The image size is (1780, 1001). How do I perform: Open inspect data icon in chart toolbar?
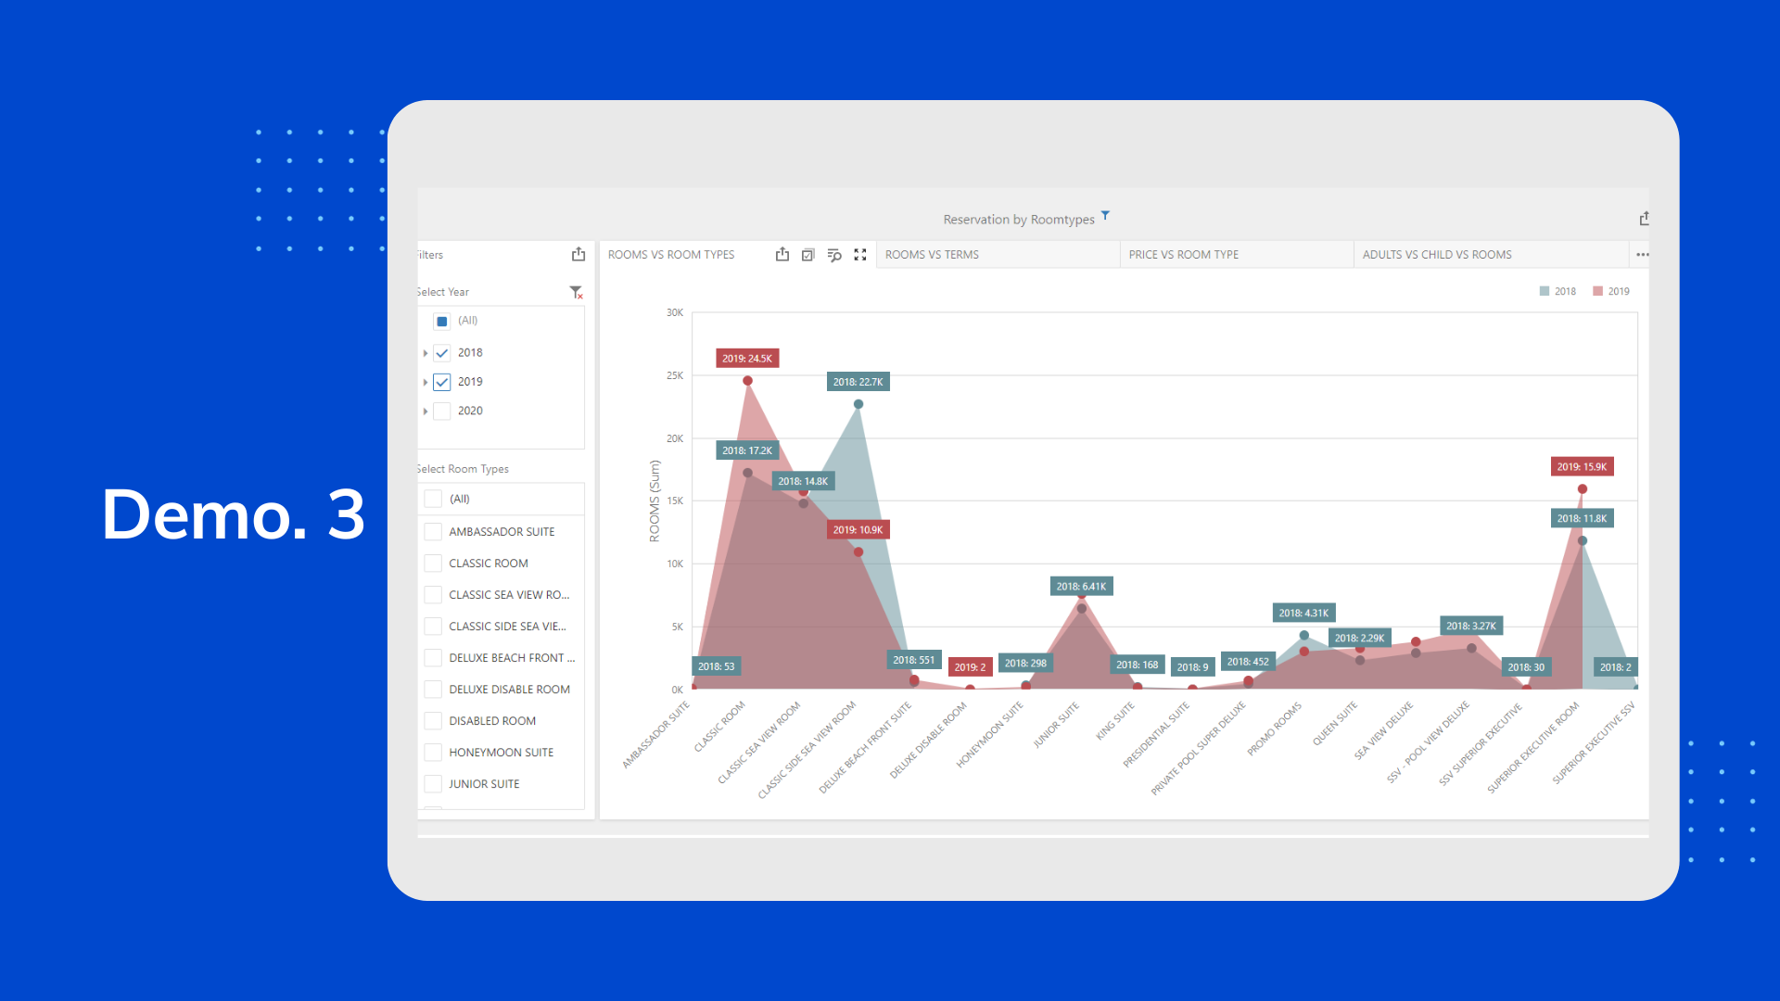(834, 254)
